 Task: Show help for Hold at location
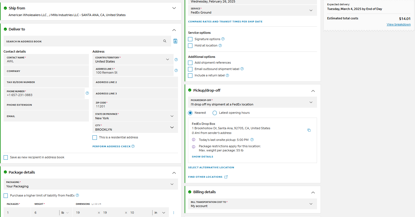point(220,45)
